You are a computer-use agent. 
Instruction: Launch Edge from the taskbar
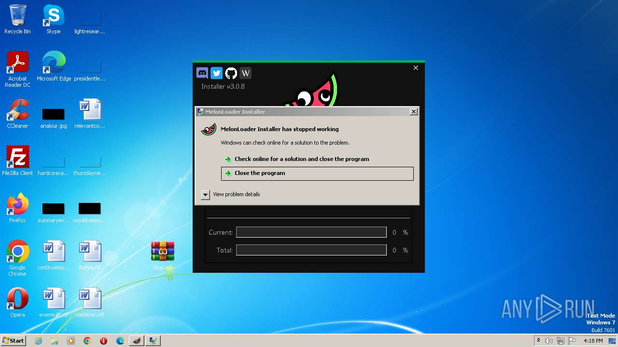[120, 341]
